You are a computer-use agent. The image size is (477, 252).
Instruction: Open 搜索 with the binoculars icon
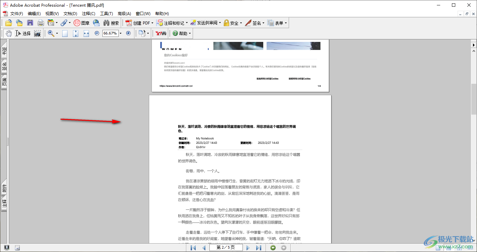point(111,23)
